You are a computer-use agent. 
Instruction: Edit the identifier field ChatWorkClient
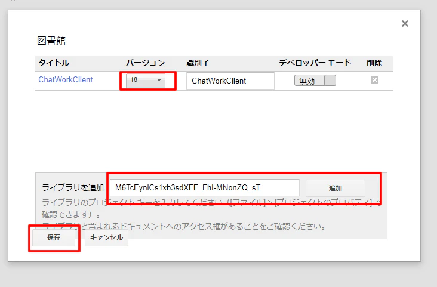point(230,81)
